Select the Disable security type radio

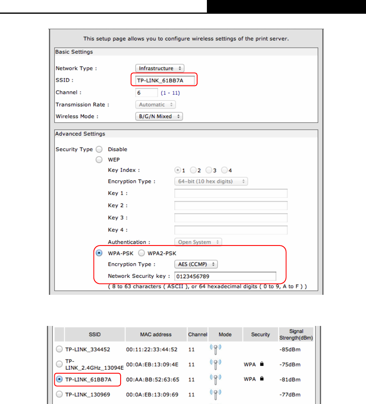tap(99, 150)
